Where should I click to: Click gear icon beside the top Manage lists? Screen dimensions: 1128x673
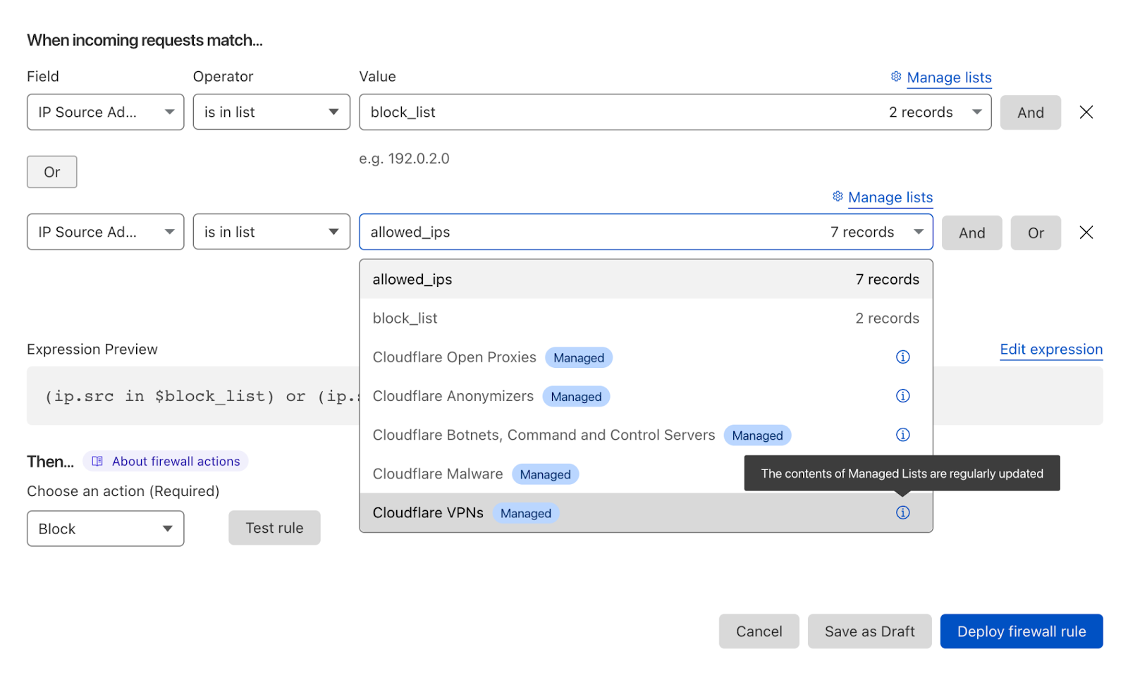pos(896,77)
